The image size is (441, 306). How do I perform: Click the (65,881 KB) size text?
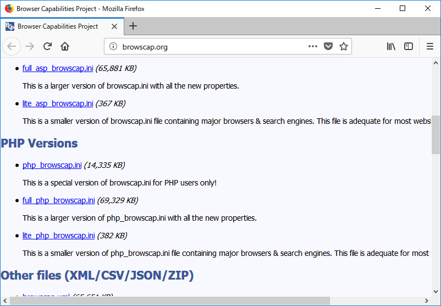tap(116, 68)
